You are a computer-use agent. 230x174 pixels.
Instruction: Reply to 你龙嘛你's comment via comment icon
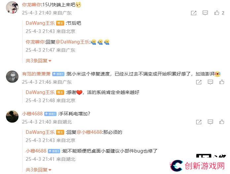[x=205, y=13]
